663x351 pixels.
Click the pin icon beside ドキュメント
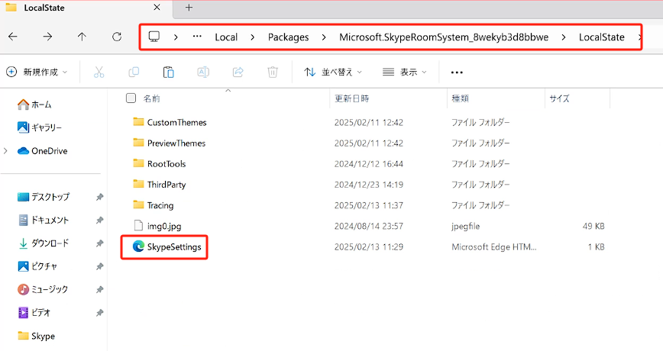[x=99, y=220]
